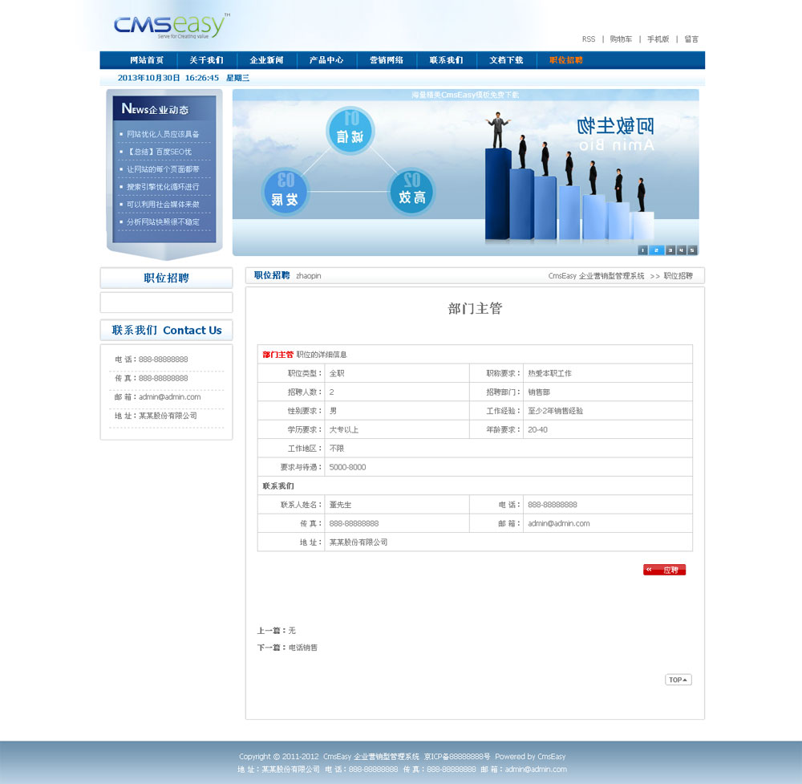
Task: Open news item 【总结】百度SEO优
Action: pos(159,152)
